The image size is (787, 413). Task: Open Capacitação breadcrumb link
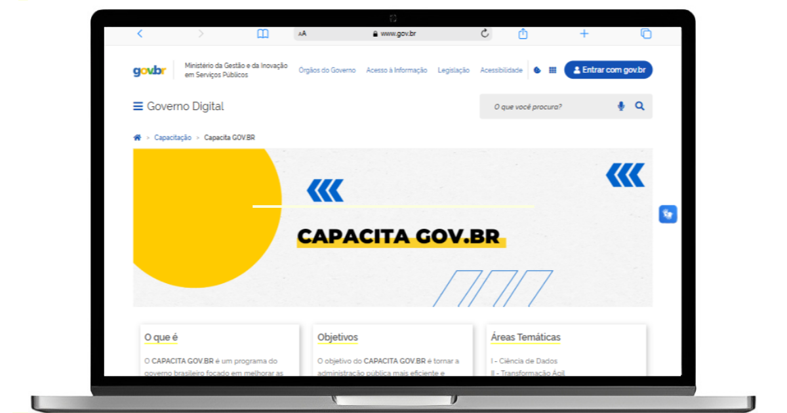pyautogui.click(x=172, y=138)
